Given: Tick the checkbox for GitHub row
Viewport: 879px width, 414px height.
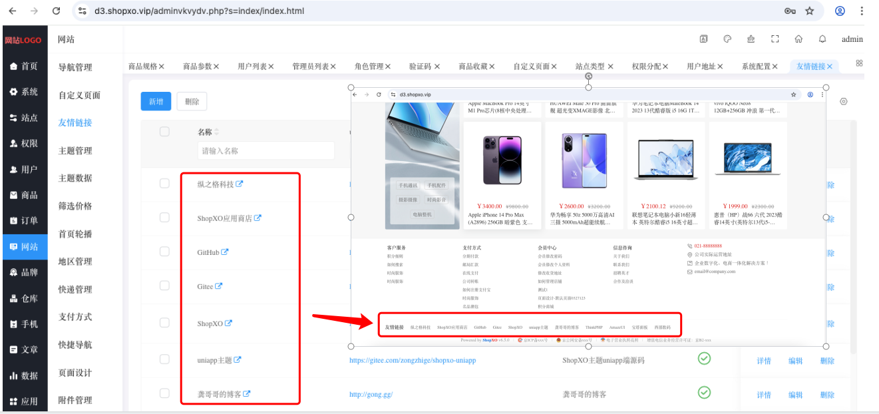Looking at the screenshot, I should (164, 252).
